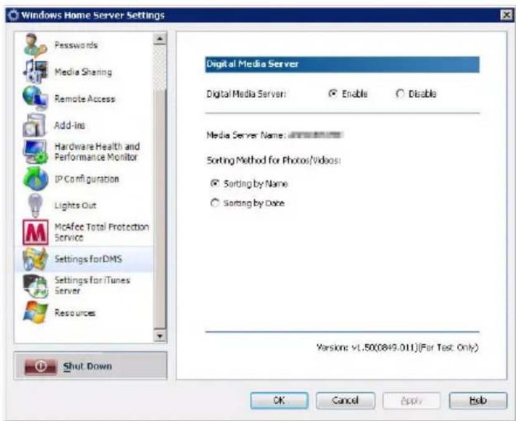Image resolution: width=516 pixels, height=421 pixels.
Task: Click the Apply button
Action: tap(411, 400)
